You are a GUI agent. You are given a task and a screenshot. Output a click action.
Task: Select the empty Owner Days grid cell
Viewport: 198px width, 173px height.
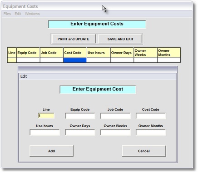click(x=122, y=60)
